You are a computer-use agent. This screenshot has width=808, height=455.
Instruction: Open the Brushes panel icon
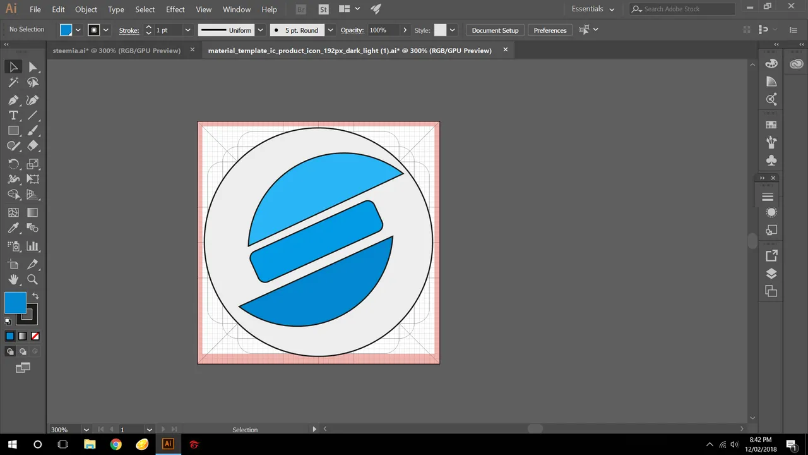tap(771, 142)
